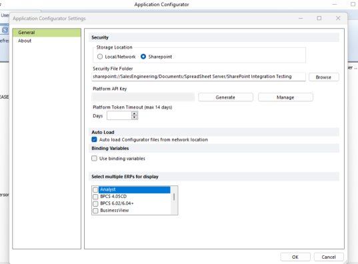Toggle Auto load Configurator files checkbox
This screenshot has height=264, width=358.
point(94,139)
